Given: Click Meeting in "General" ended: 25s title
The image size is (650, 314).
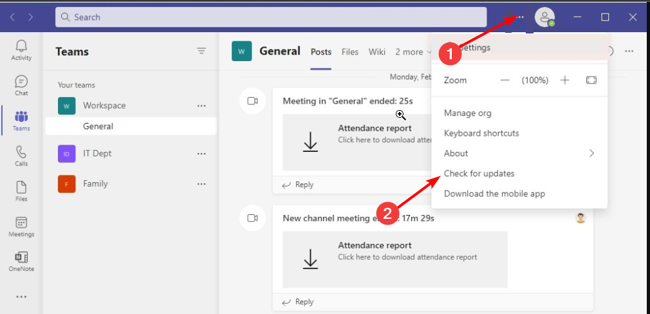Looking at the screenshot, I should tap(348, 101).
